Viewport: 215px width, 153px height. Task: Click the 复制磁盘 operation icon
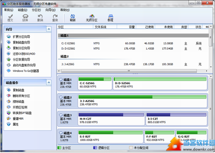click(x=9, y=90)
